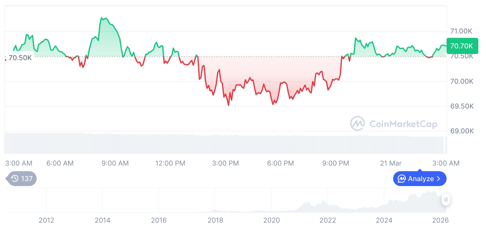Click the history clock icon beside 137
This screenshot has width=487, height=227.
coord(15,179)
